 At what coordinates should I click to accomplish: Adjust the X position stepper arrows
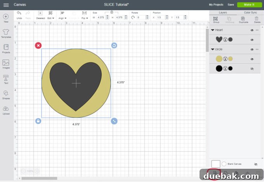tap(167, 17)
